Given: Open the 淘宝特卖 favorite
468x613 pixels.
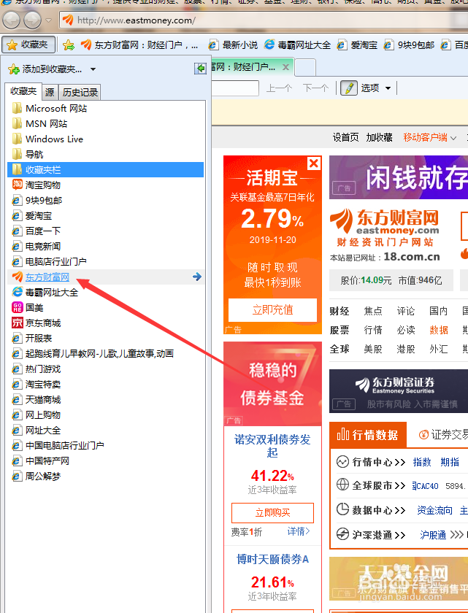Looking at the screenshot, I should click(106, 385).
